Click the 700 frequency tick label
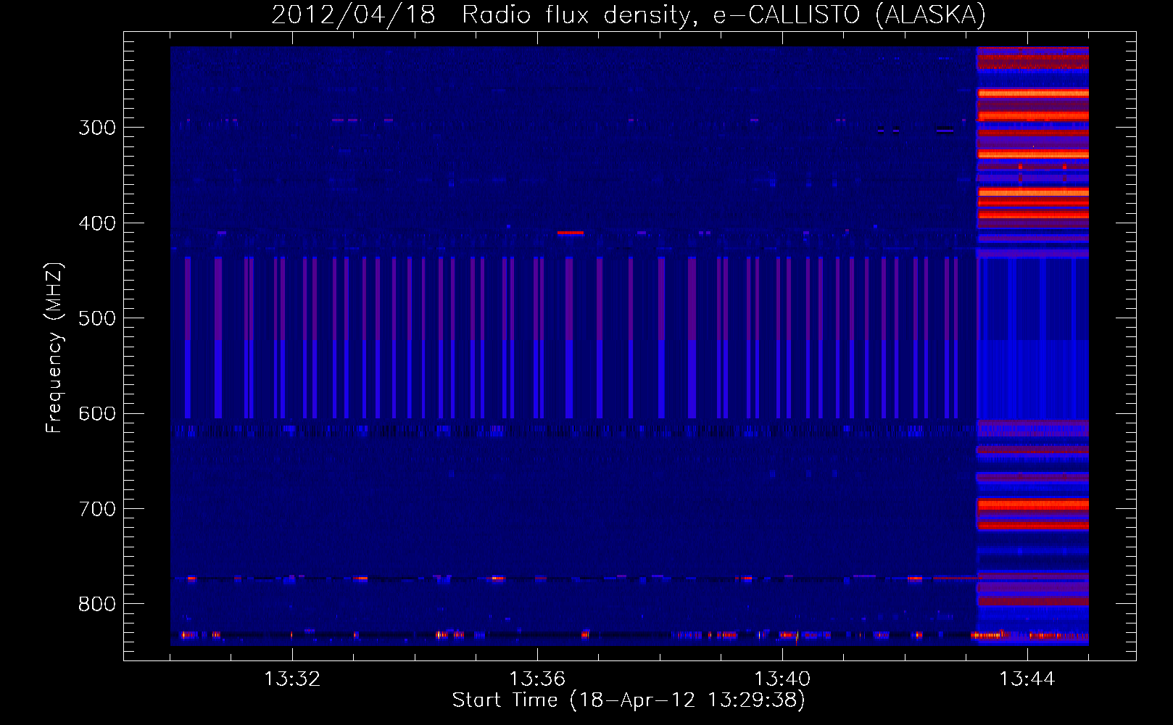The height and width of the screenshot is (725, 1173). pos(97,510)
